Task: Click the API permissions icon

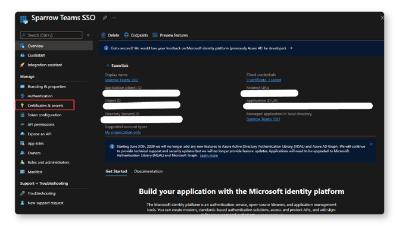Action: point(23,125)
